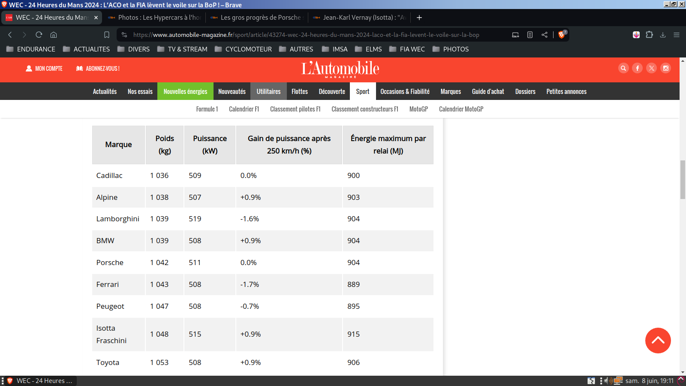
Task: Go back to the previous page
Action: [10, 35]
